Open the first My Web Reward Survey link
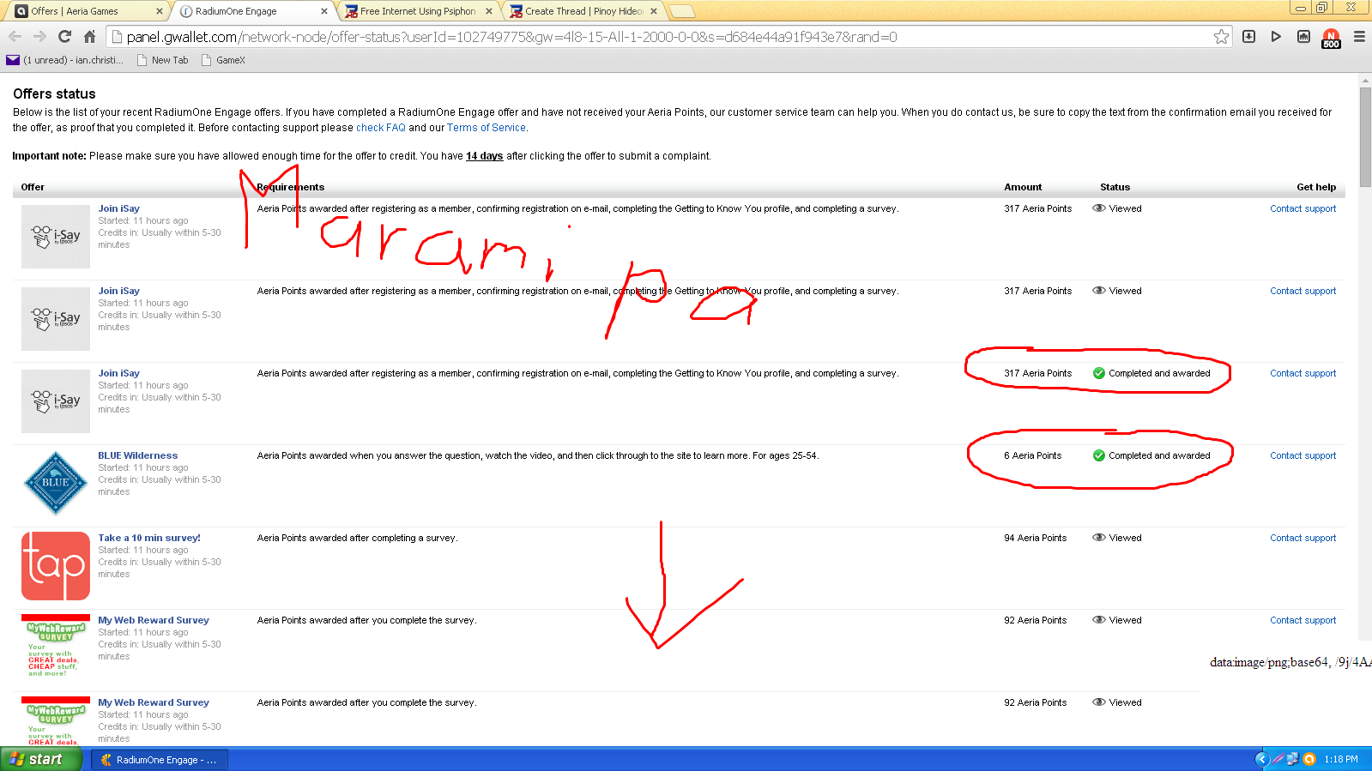This screenshot has height=771, width=1372. 154,620
